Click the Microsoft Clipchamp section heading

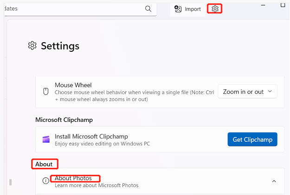64,120
